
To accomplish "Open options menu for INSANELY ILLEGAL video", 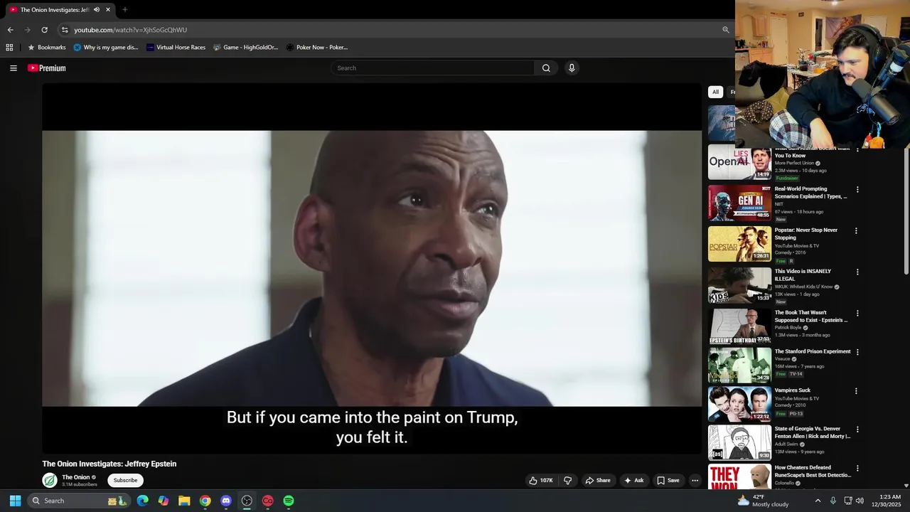I will point(856,272).
